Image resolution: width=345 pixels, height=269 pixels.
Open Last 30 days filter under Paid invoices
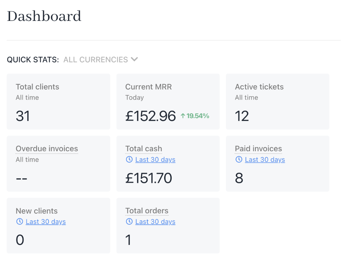click(x=265, y=160)
